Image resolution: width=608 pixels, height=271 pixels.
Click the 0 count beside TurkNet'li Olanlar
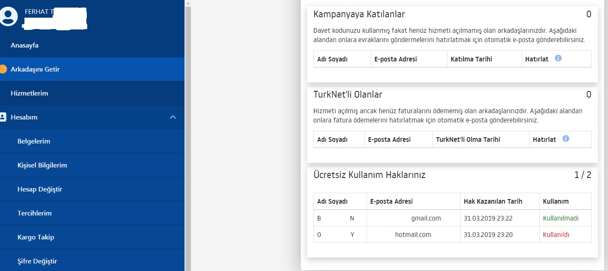(x=589, y=95)
